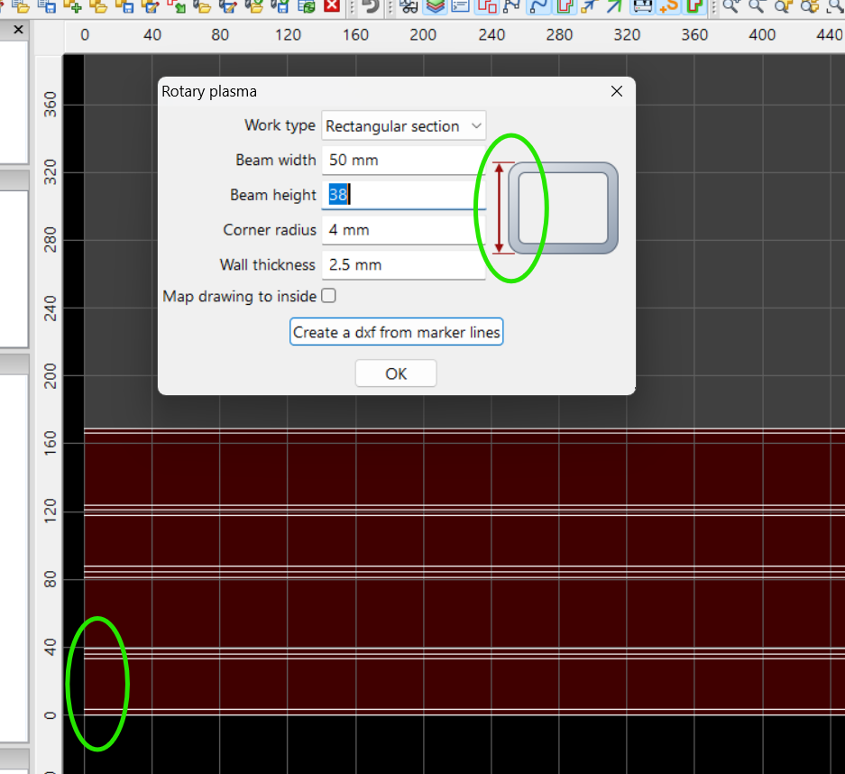845x774 pixels.
Task: Click the green refresh file icon
Action: pyautogui.click(x=308, y=6)
